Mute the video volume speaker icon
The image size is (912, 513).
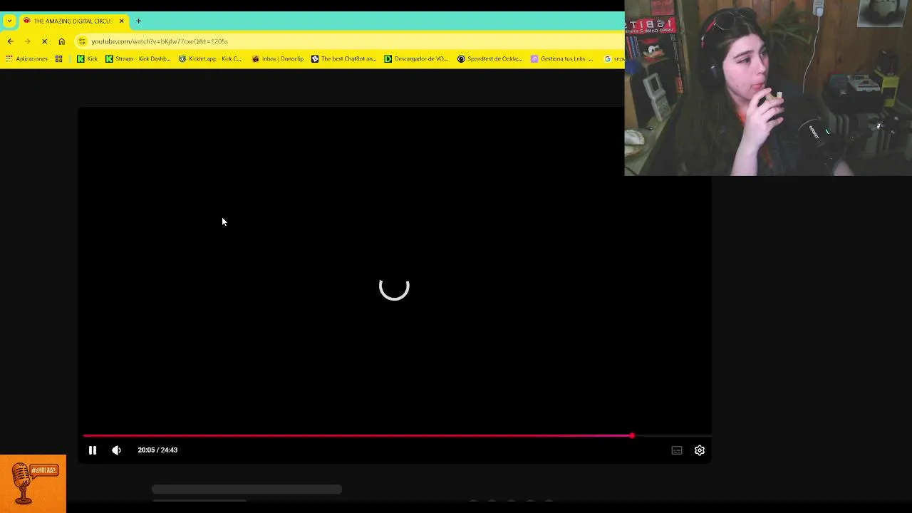tap(116, 450)
